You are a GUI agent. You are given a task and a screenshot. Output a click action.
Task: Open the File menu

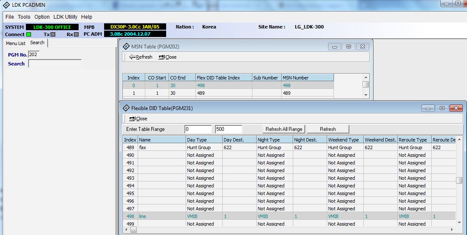tap(9, 17)
